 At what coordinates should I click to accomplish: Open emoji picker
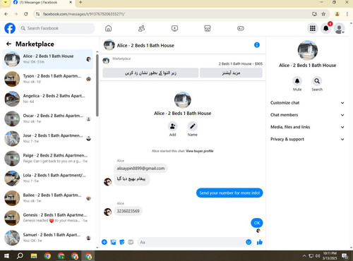(x=249, y=242)
